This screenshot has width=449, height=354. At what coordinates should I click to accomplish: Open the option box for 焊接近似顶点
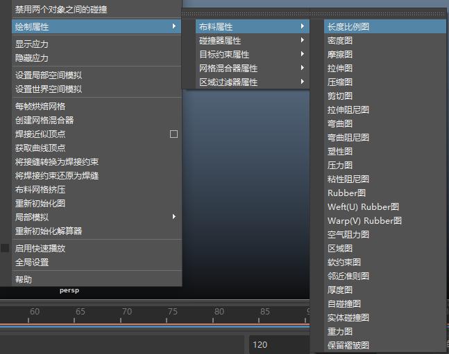coord(173,134)
